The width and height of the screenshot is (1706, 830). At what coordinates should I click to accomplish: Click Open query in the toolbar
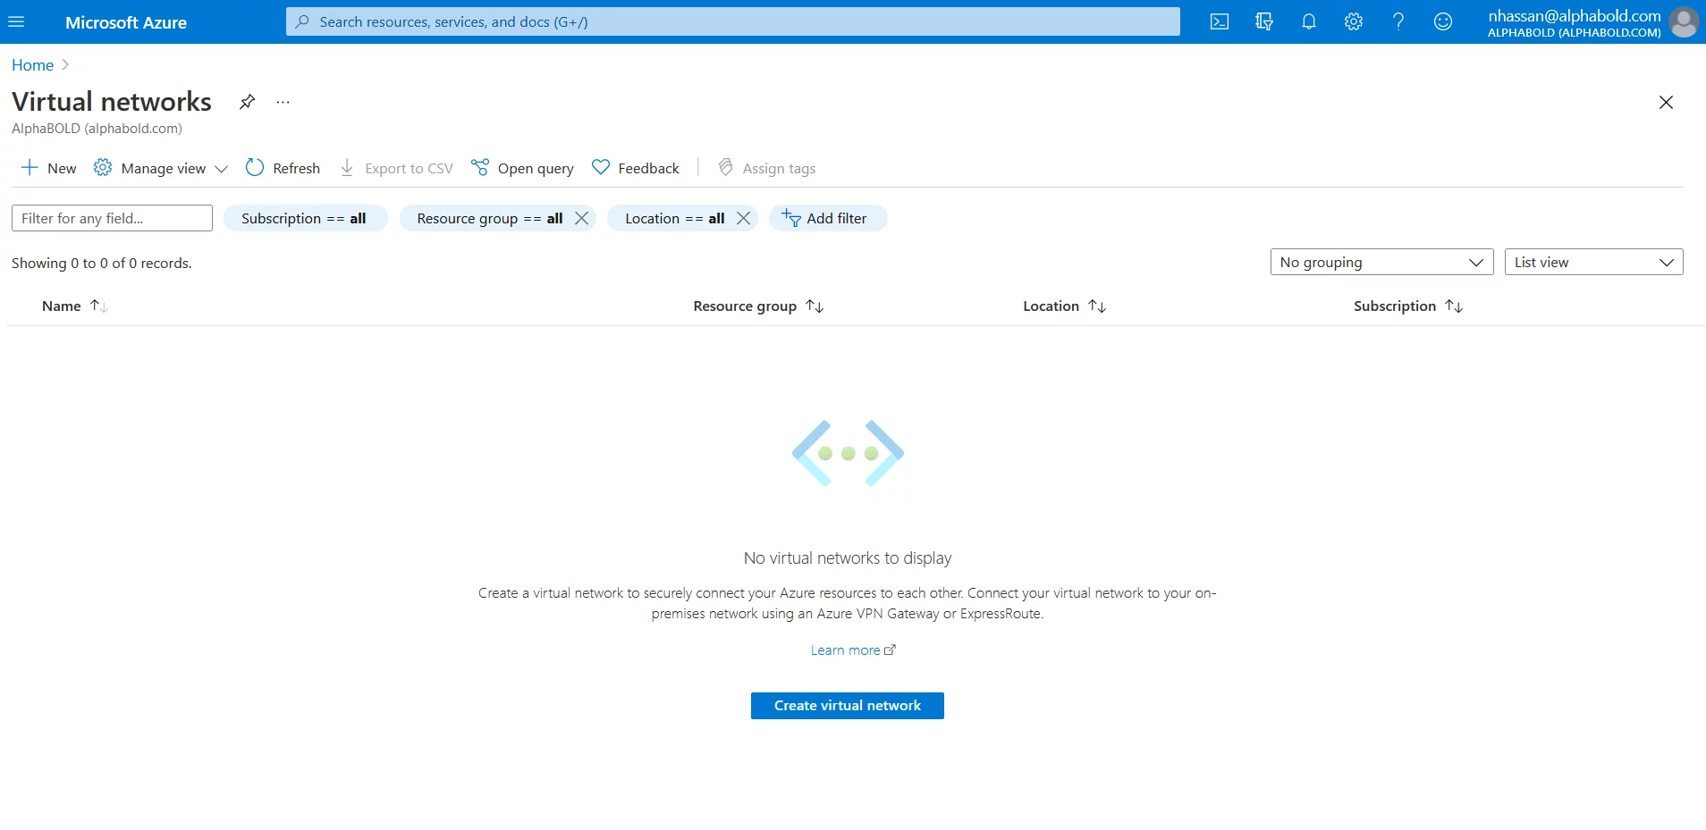pos(522,168)
